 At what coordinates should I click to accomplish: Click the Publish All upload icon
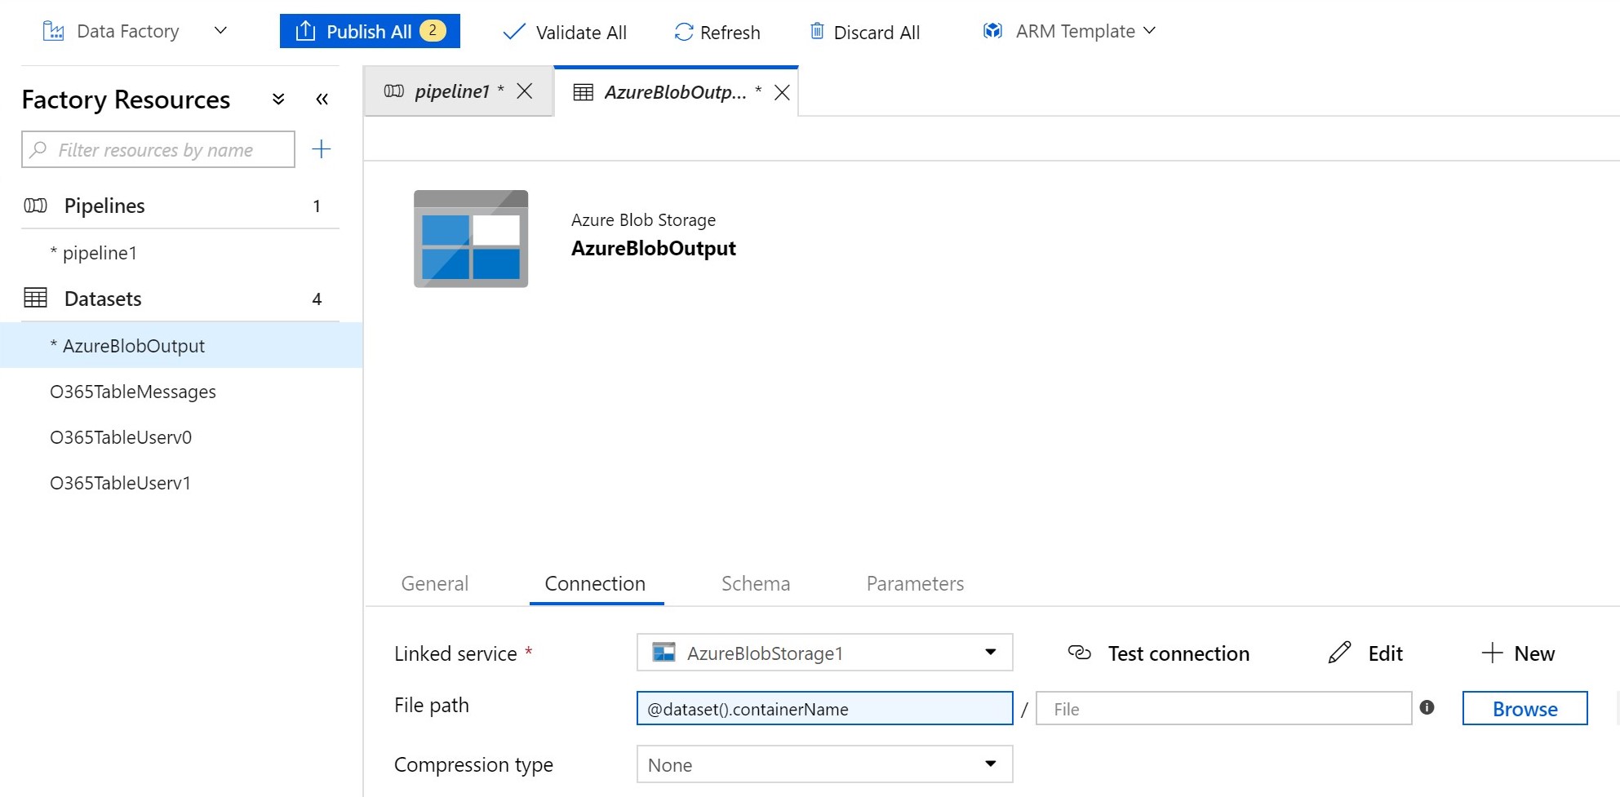305,31
